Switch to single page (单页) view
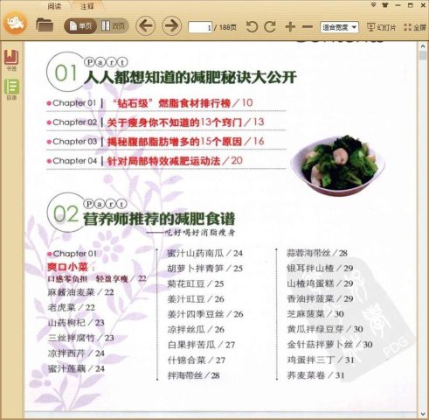 coord(80,26)
